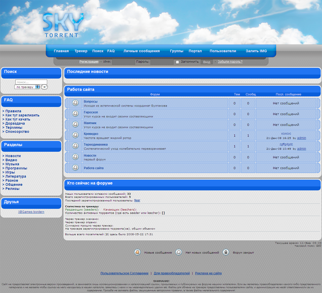Click the closed forum lock icon
This screenshot has width=322, height=293.
point(226,252)
